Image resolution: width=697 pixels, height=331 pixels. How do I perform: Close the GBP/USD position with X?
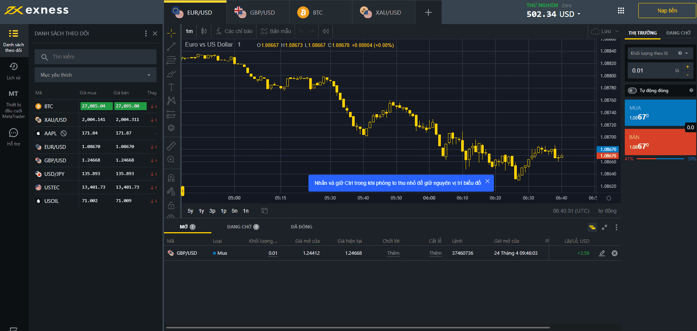pos(615,253)
